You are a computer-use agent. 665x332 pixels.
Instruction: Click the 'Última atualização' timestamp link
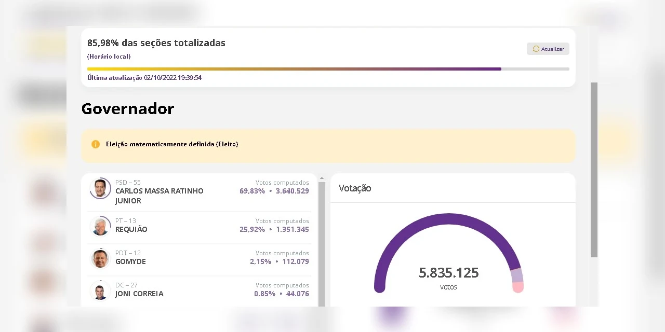(x=144, y=77)
